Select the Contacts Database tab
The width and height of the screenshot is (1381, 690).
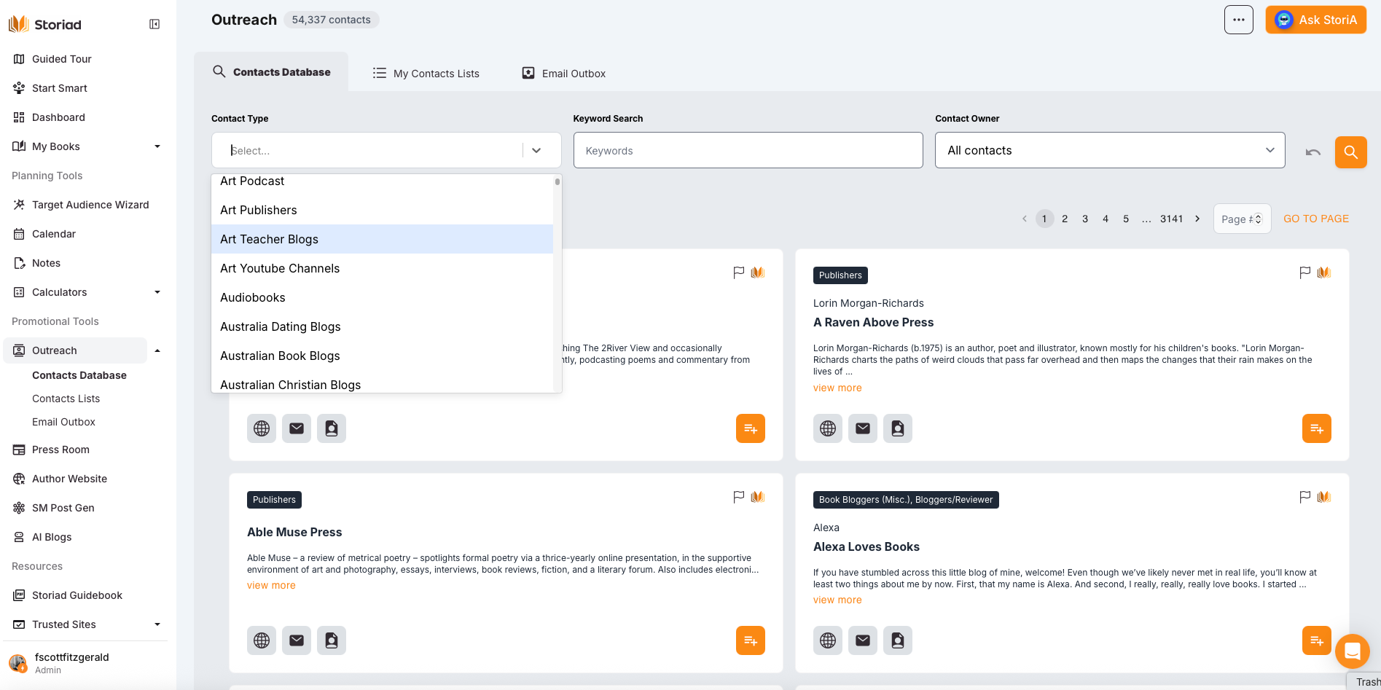[x=271, y=72]
